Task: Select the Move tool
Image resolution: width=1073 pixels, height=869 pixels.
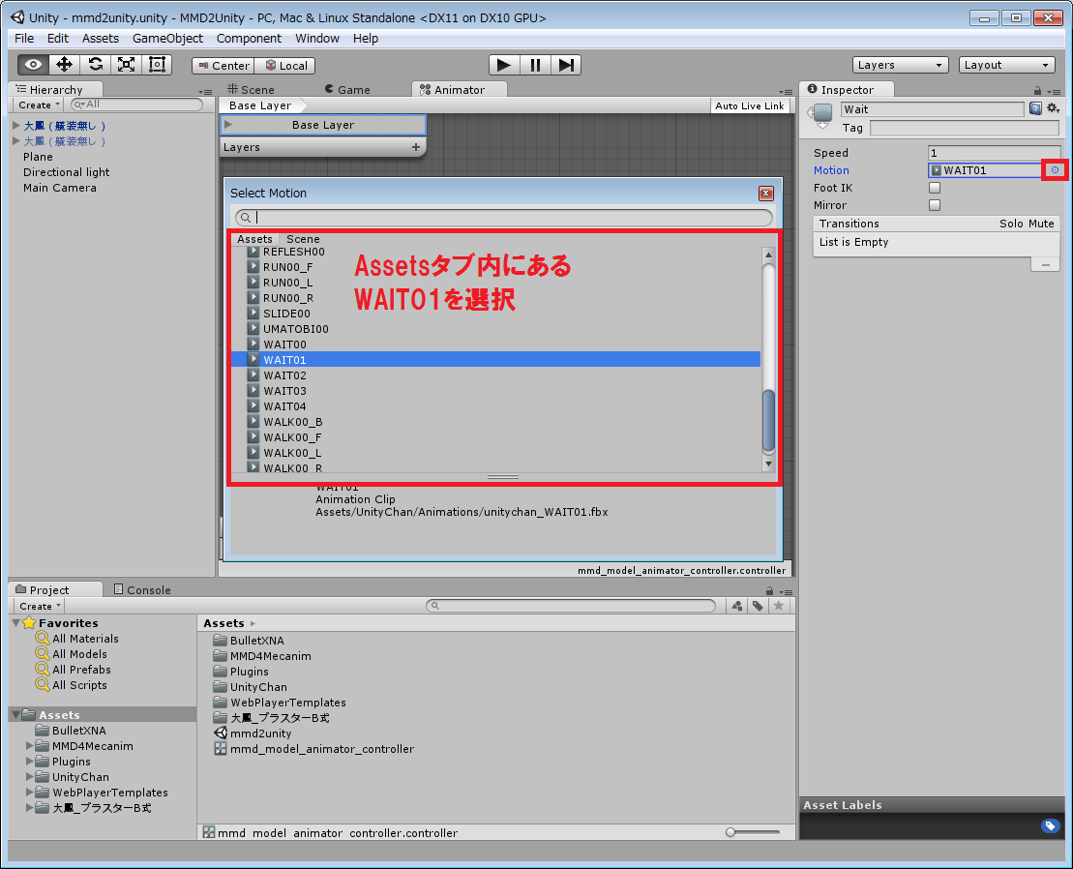Action: click(x=64, y=65)
